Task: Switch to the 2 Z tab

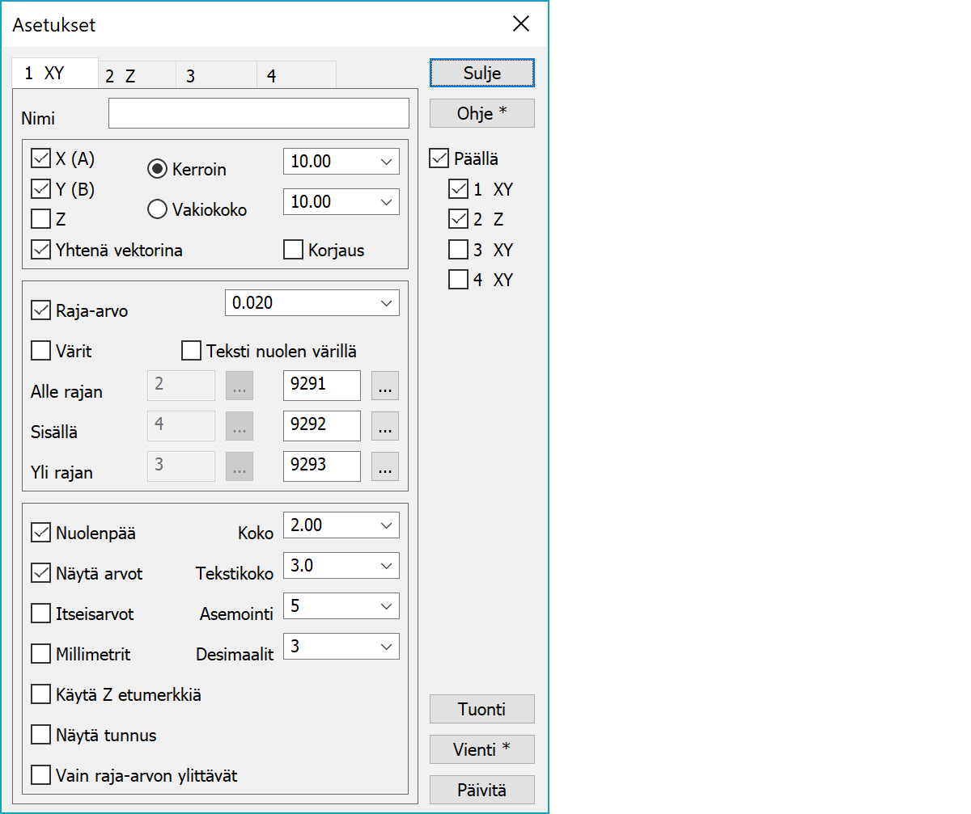Action: pyautogui.click(x=136, y=76)
